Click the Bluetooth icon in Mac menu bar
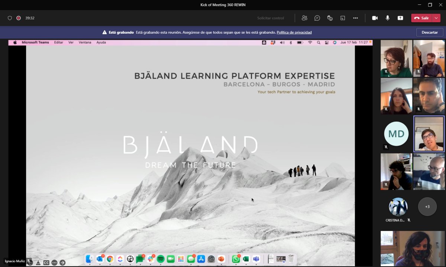446x267 pixels. 291,43
